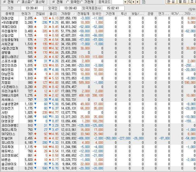Sort by the 거래량 column header
Screen dimensions: 196x172
(x=68, y=14)
